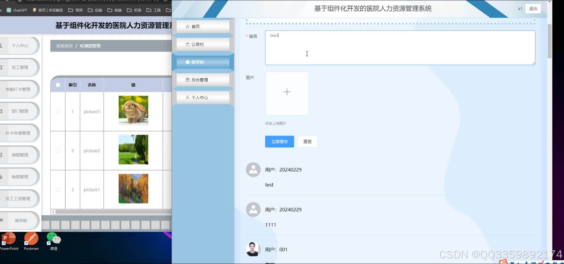Viewport: 564px width, 264px height.
Task: Open PowerPoint desktop shortcut
Action: [9, 242]
